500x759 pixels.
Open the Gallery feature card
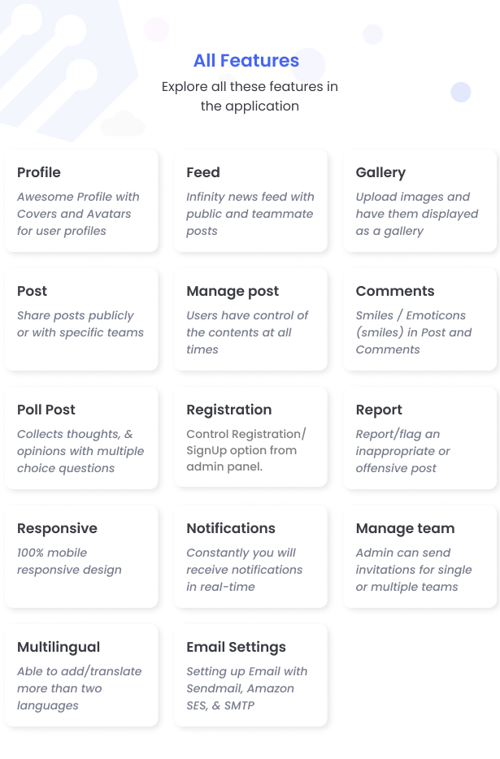(x=420, y=201)
